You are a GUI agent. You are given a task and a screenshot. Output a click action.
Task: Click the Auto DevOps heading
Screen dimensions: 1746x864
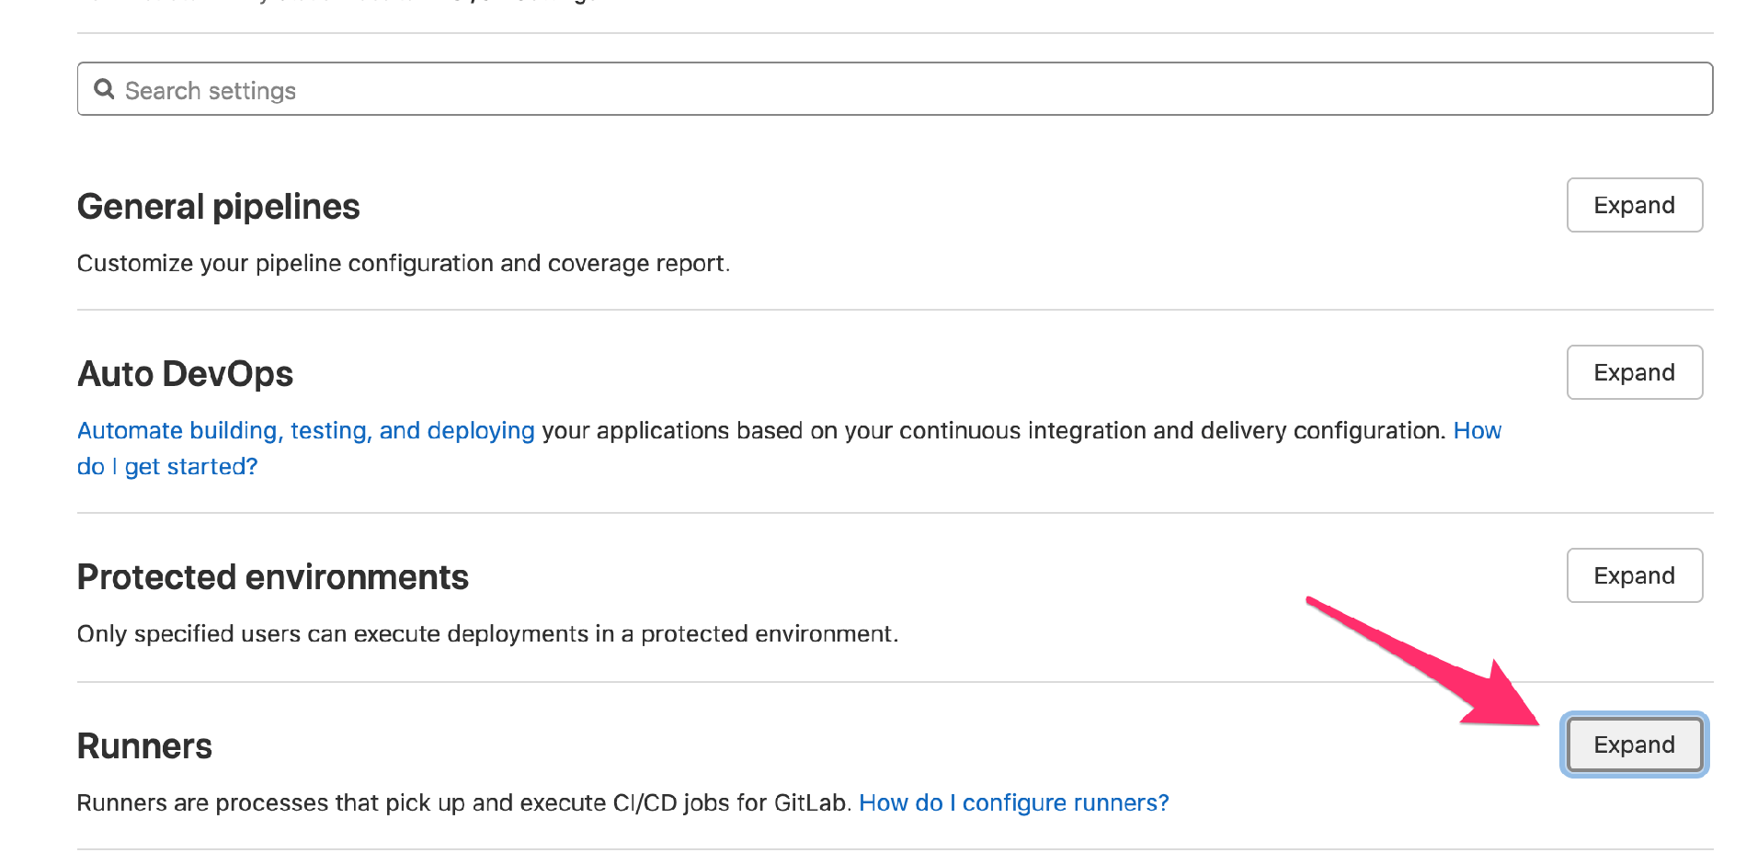click(x=185, y=374)
